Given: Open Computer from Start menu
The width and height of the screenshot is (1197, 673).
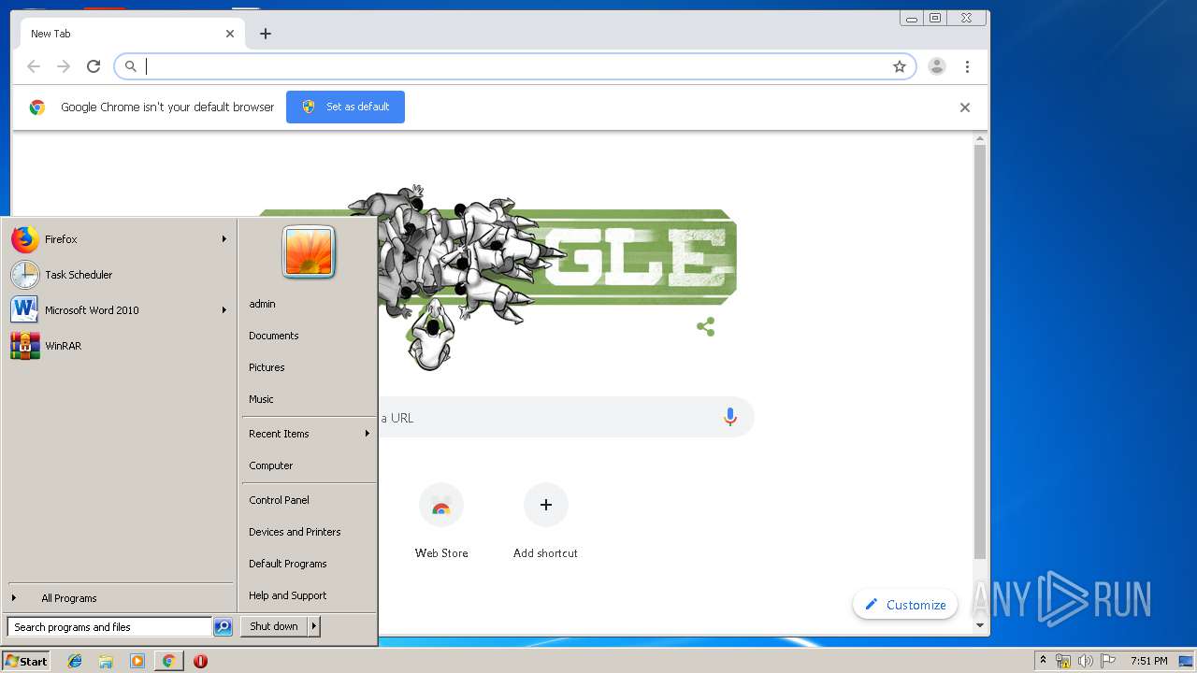Looking at the screenshot, I should pos(271,465).
